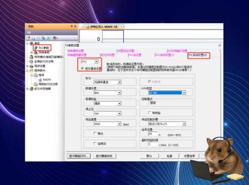The height and width of the screenshot is (185, 249).
Task: Switch to the PLC名设置 tab
Action: pos(135,55)
